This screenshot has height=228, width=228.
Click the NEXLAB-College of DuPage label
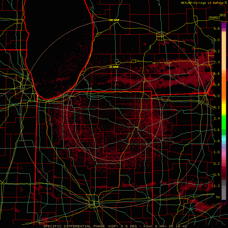point(202,3)
